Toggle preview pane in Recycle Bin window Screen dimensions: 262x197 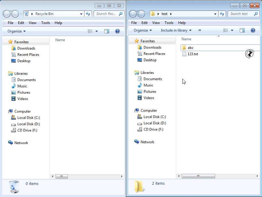106,31
